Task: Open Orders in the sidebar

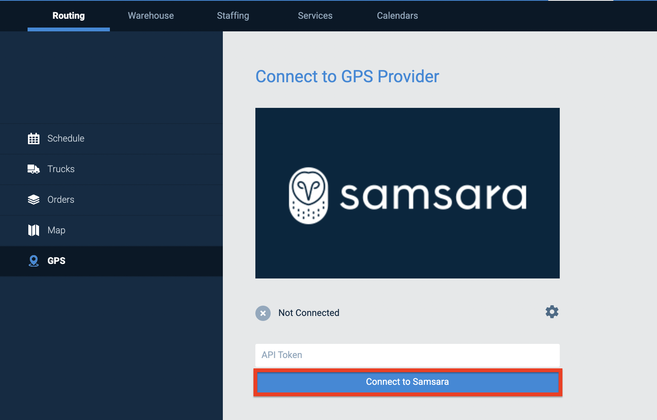Action: (111, 200)
